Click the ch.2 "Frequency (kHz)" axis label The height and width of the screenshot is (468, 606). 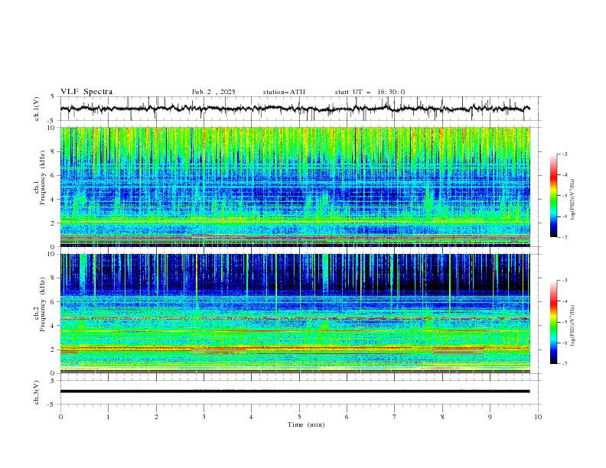[x=43, y=304]
